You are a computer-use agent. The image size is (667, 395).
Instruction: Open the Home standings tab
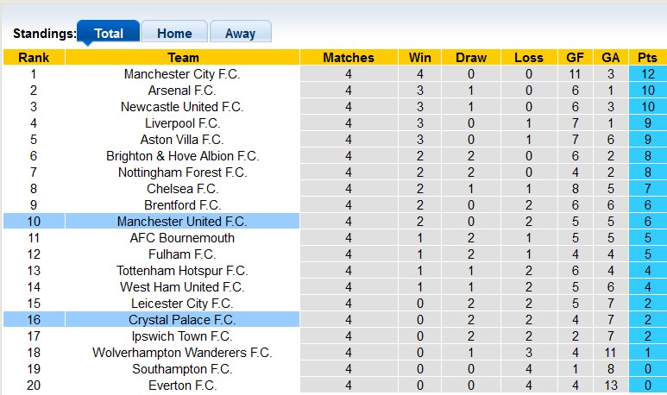click(174, 33)
